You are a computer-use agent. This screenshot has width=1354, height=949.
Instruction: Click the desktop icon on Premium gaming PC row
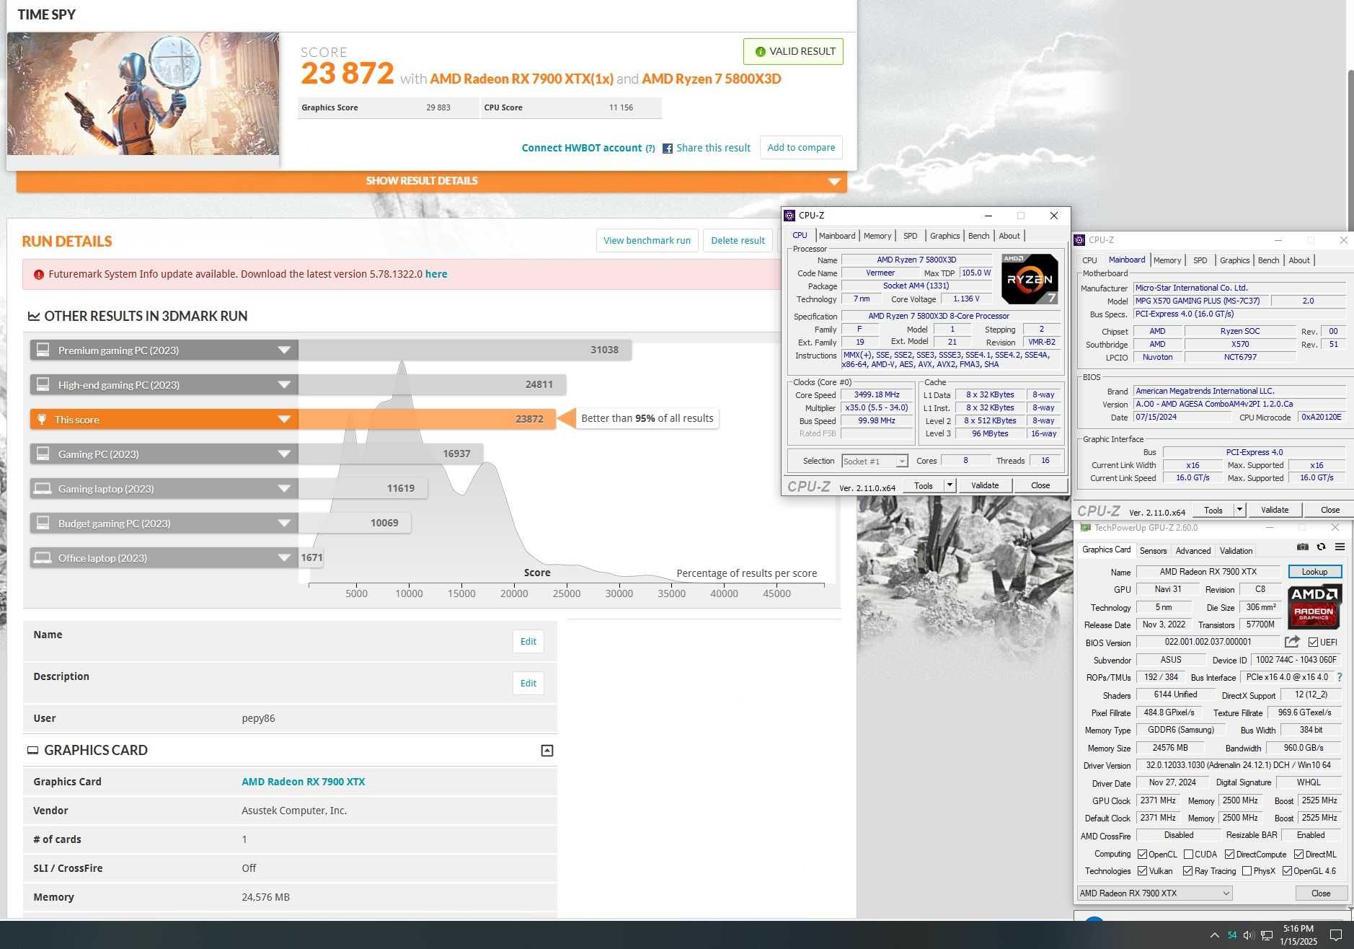pyautogui.click(x=43, y=350)
